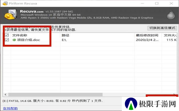Viewport: 179px width, 111px height.
Task: Maximize the Piriform Recuva window
Action: coord(157,3)
